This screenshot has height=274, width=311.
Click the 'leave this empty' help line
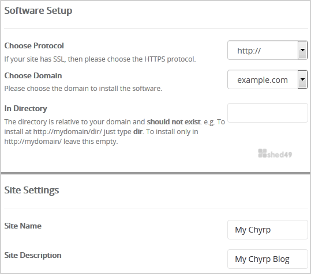point(61,142)
